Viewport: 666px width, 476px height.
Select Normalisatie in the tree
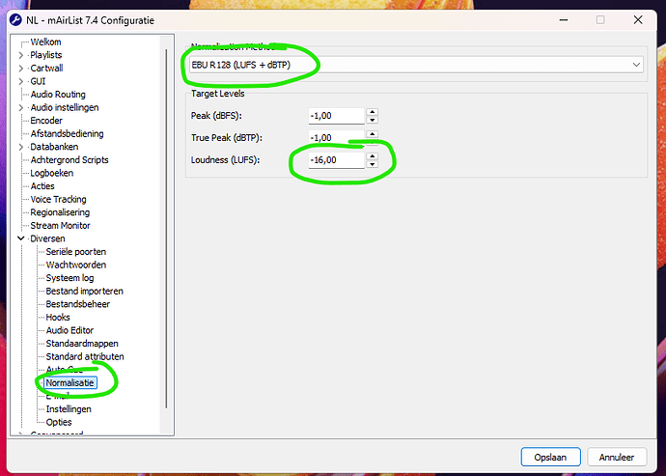(x=70, y=383)
